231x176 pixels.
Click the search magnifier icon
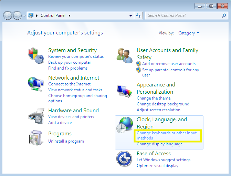point(224,15)
